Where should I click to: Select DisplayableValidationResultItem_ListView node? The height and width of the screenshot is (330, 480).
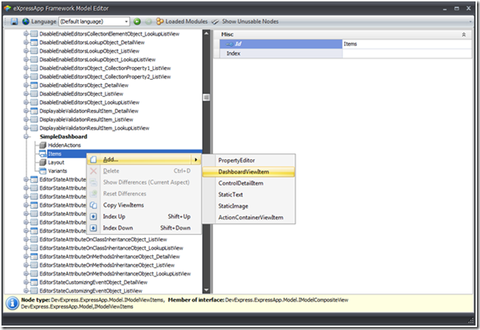pyautogui.click(x=86, y=119)
